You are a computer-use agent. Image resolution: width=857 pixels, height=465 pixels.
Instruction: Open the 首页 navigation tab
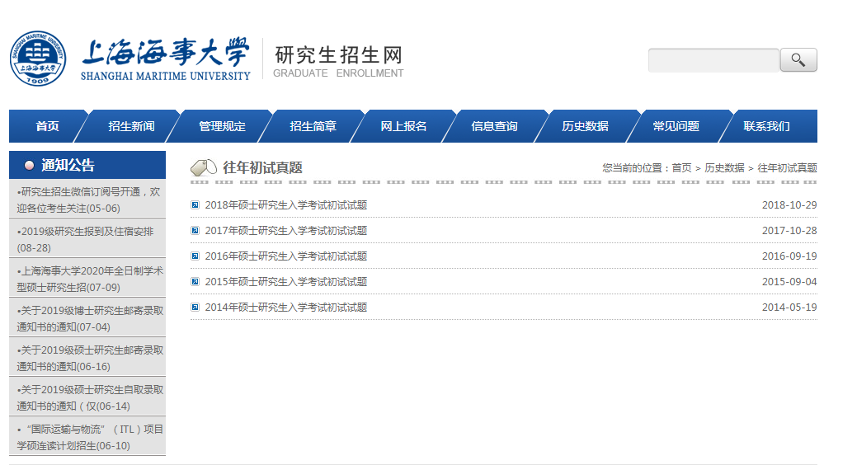pos(47,126)
